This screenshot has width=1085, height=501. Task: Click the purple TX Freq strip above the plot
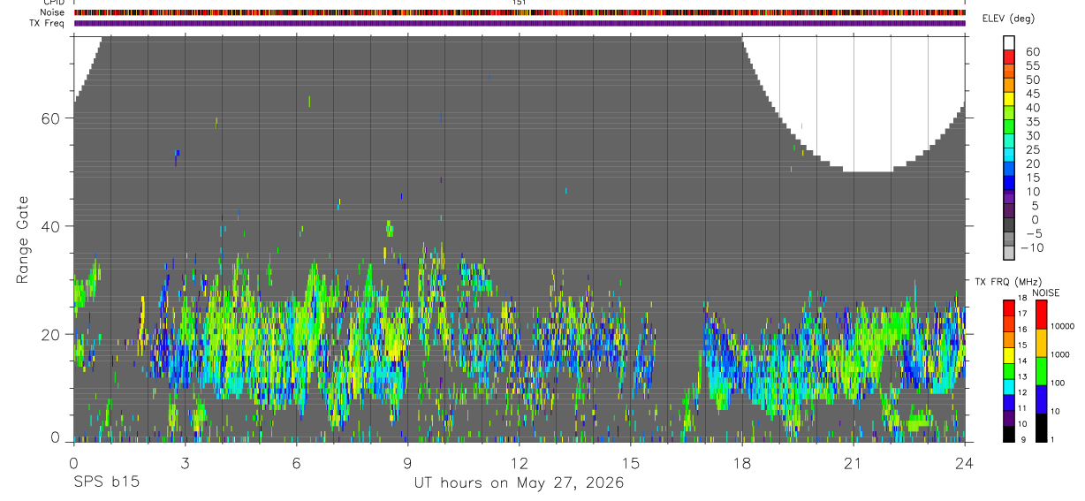click(x=520, y=23)
